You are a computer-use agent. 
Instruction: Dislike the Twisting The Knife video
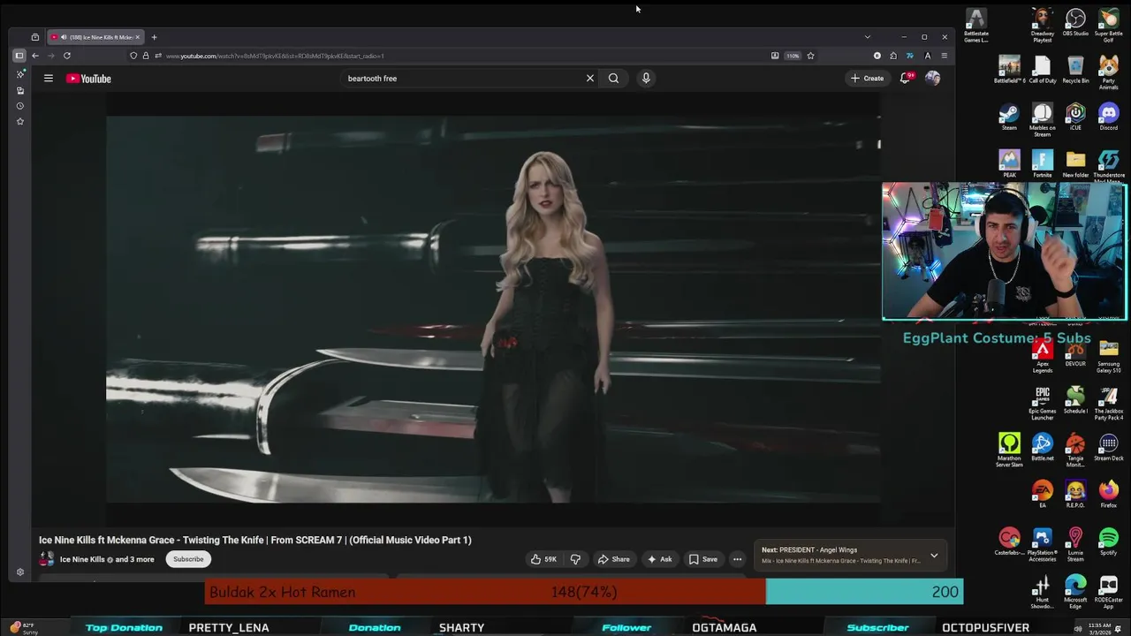575,559
